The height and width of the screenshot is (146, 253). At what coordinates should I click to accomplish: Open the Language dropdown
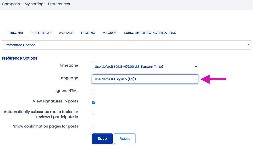145,79
